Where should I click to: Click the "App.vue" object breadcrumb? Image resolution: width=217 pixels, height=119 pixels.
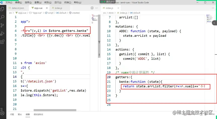coord(36,13)
